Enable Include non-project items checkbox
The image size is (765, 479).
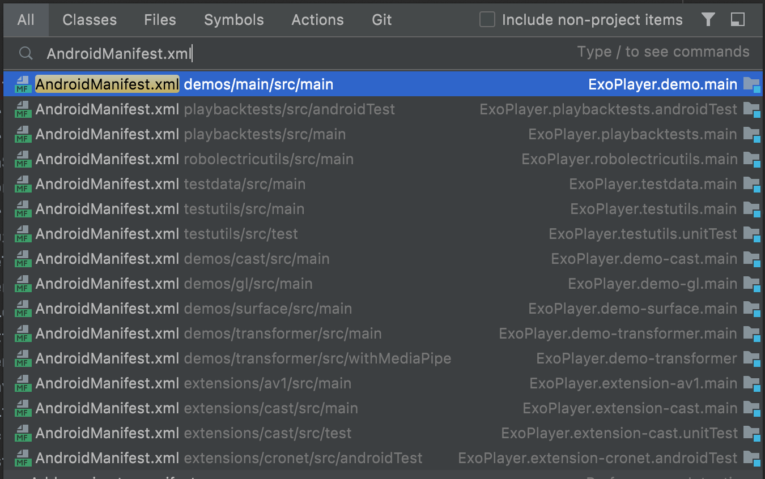487,20
